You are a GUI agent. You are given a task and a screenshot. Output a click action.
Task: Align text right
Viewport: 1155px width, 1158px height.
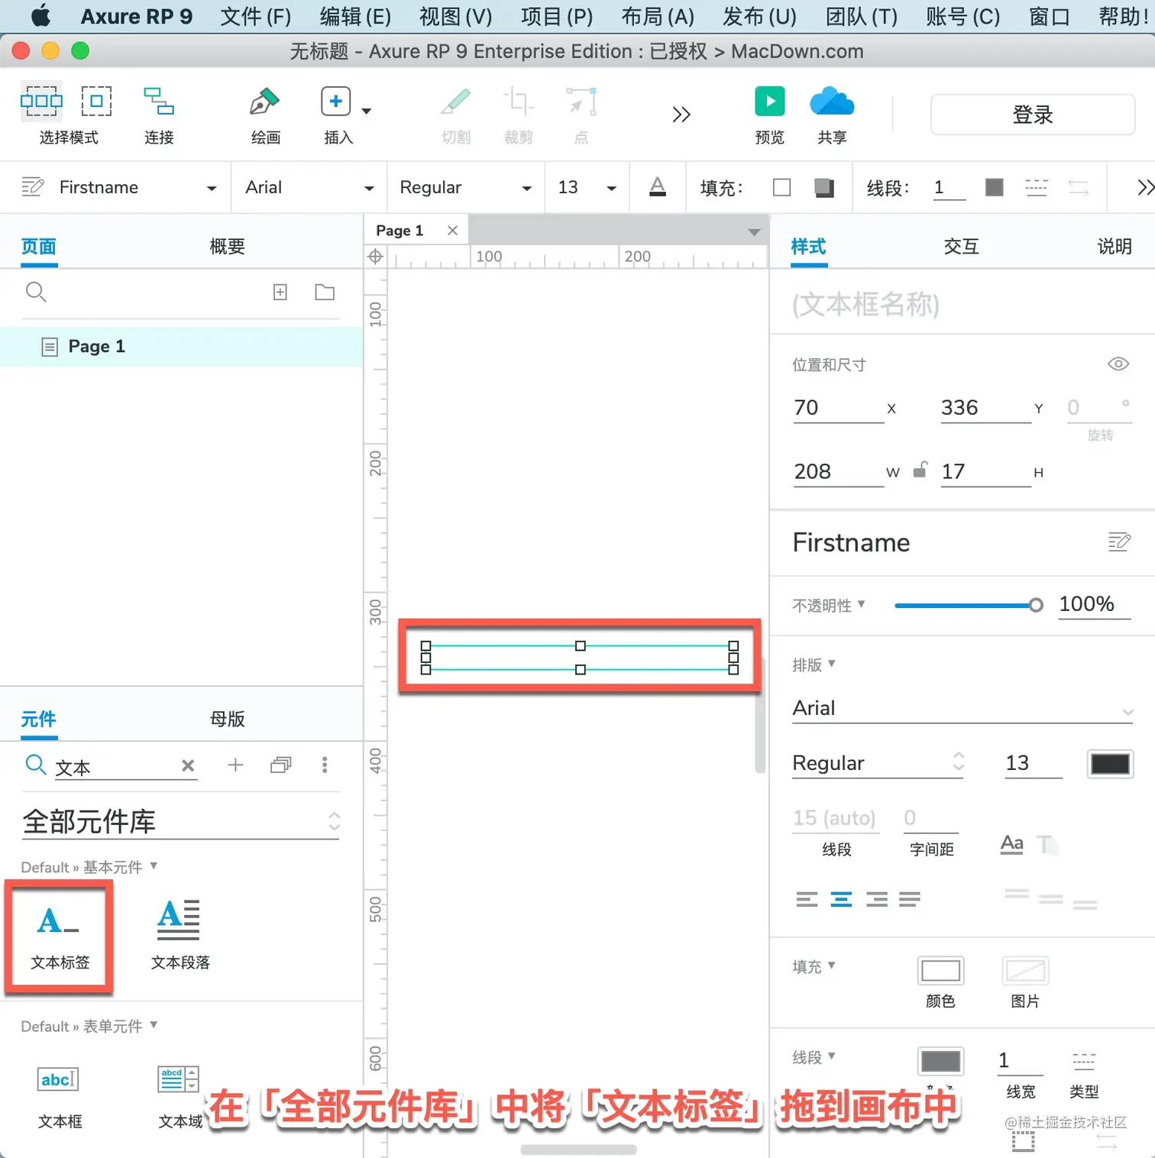coord(876,899)
